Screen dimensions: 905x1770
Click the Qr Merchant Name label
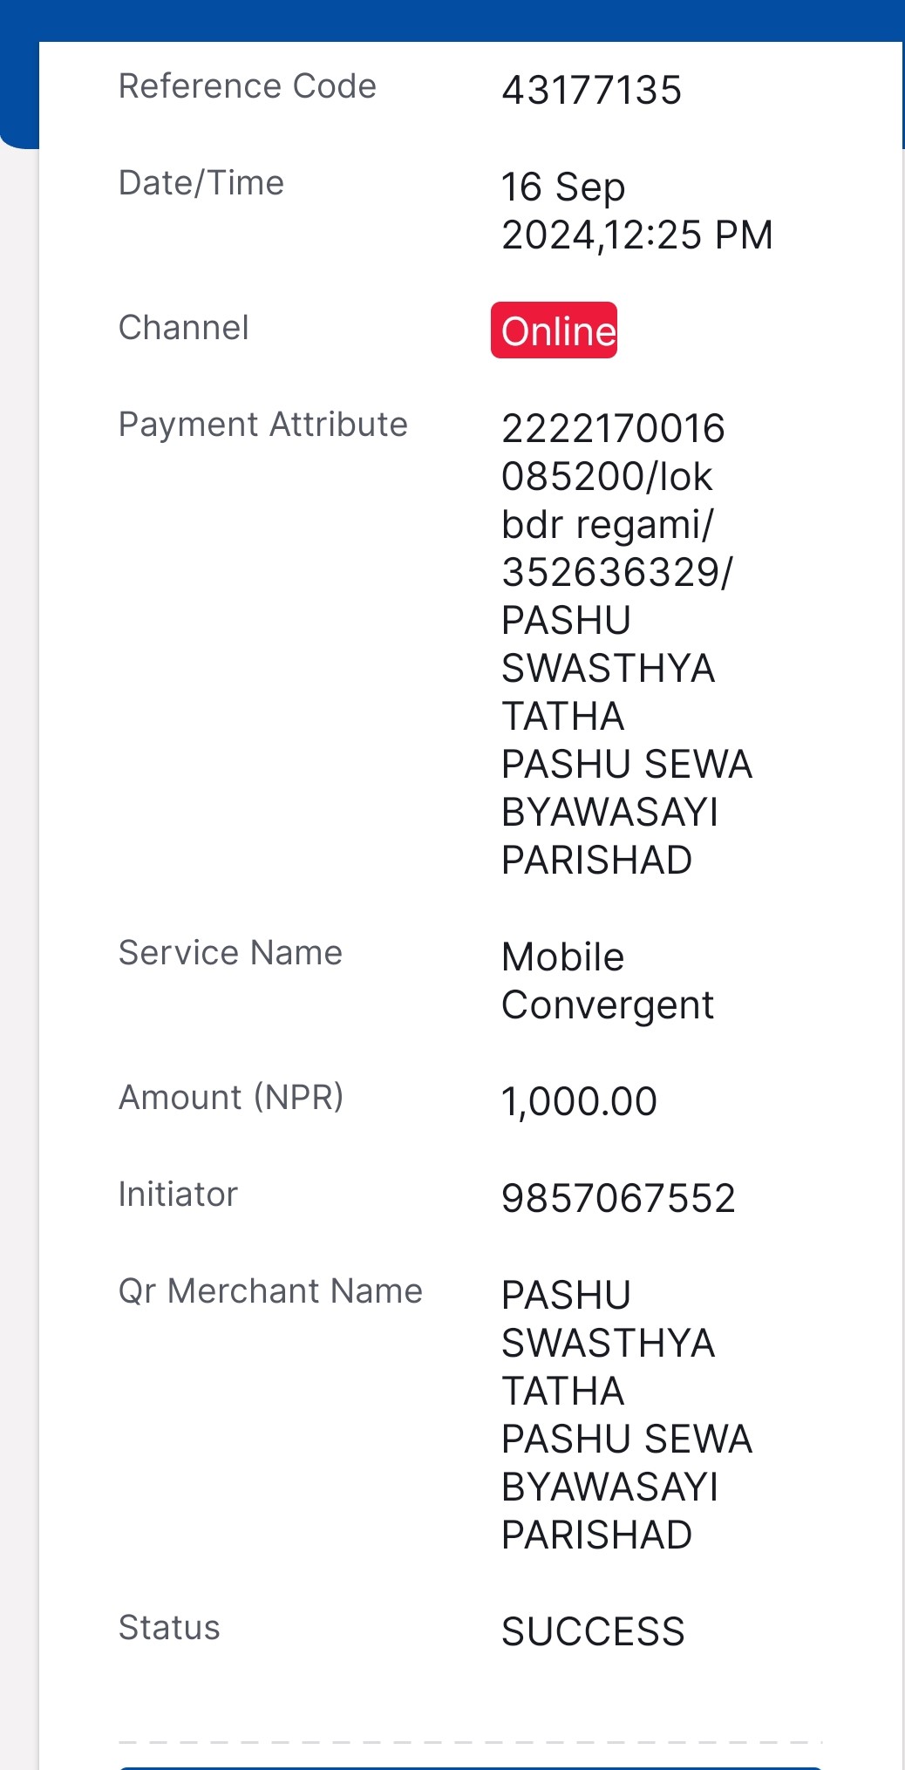click(270, 1291)
